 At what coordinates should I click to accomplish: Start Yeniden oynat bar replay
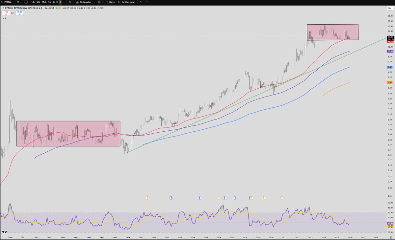[127, 2]
